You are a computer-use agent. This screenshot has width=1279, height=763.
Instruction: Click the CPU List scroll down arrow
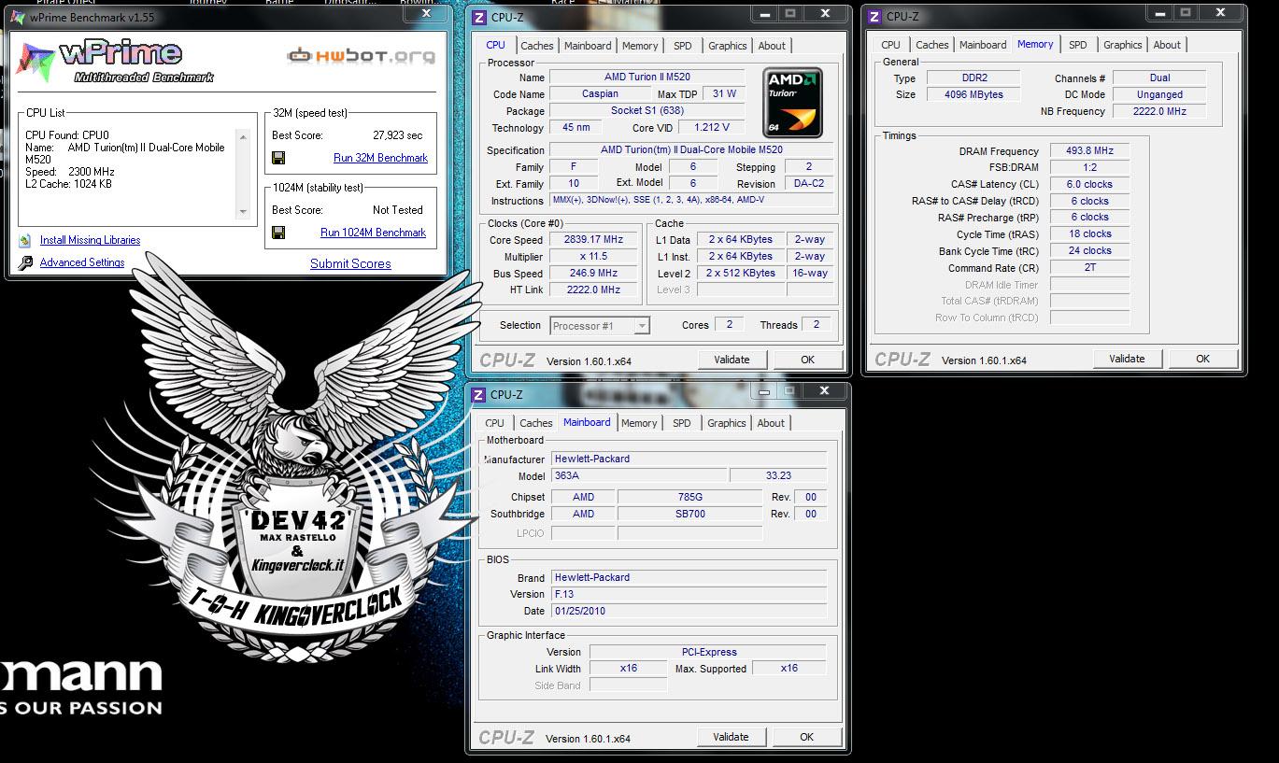pos(244,212)
